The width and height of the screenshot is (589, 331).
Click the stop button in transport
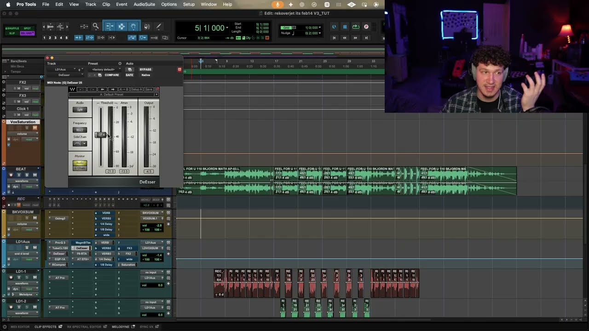click(x=345, y=27)
